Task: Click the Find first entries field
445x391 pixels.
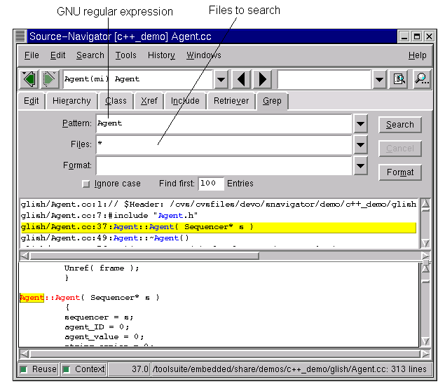Action: pos(211,184)
